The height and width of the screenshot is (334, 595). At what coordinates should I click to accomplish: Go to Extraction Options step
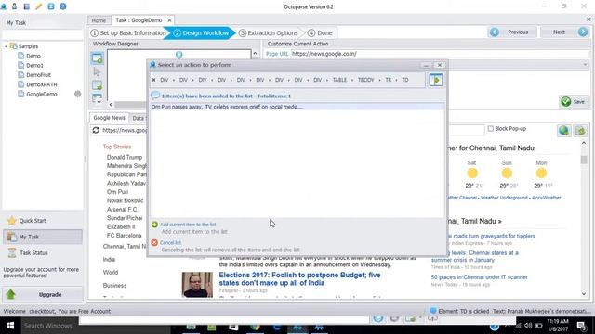tap(268, 33)
